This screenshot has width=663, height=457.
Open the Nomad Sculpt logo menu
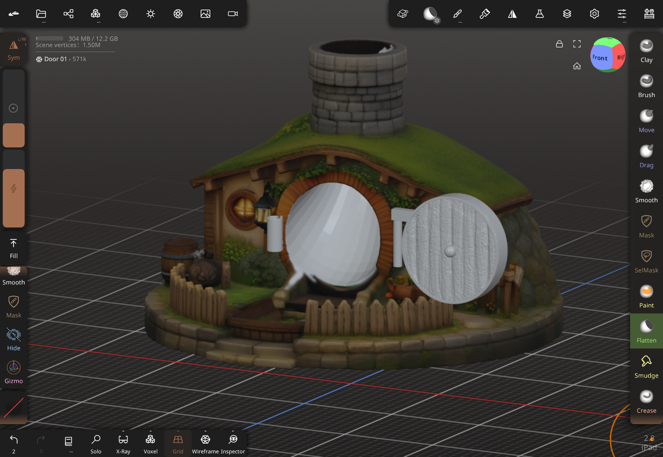(x=14, y=13)
